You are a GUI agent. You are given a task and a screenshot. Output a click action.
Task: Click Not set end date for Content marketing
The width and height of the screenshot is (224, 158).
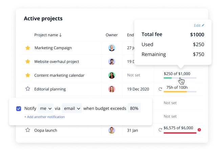tap(134, 75)
